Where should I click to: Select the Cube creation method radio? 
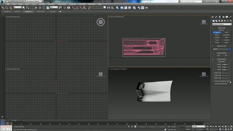pos(216,56)
